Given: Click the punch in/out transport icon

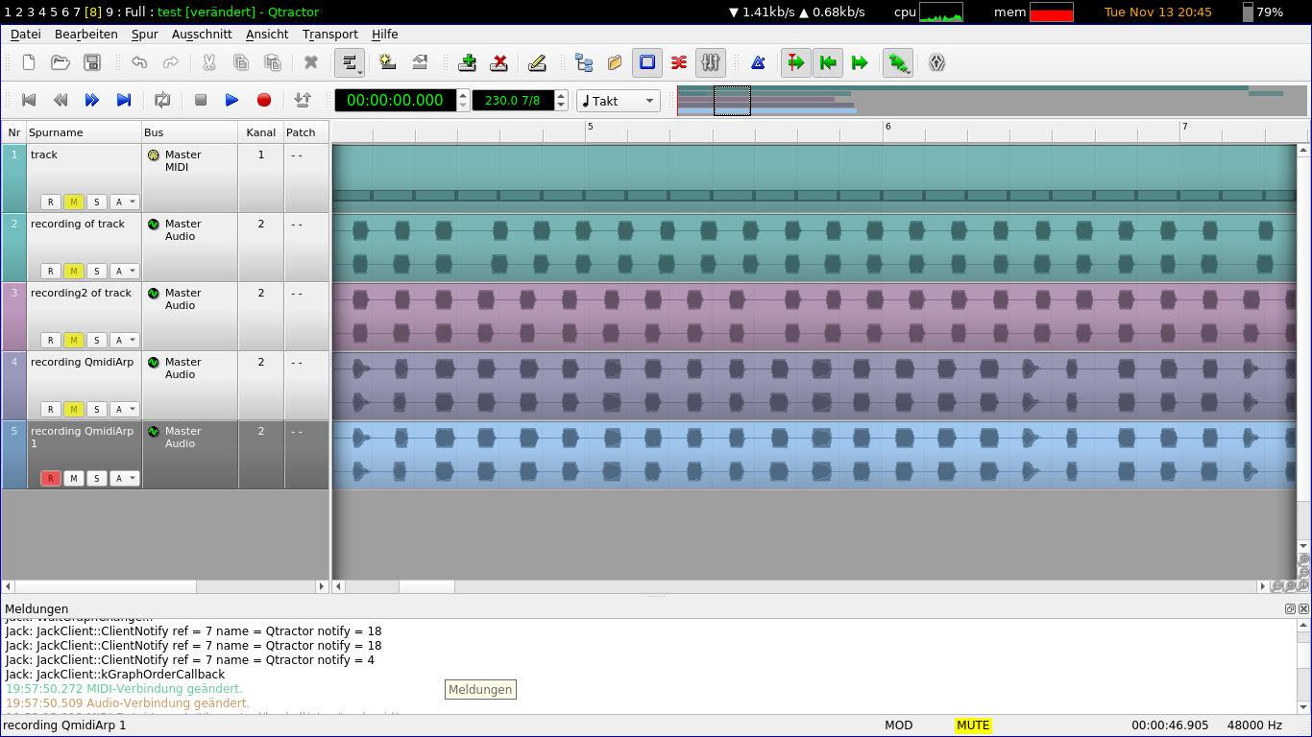Looking at the screenshot, I should coord(303,100).
